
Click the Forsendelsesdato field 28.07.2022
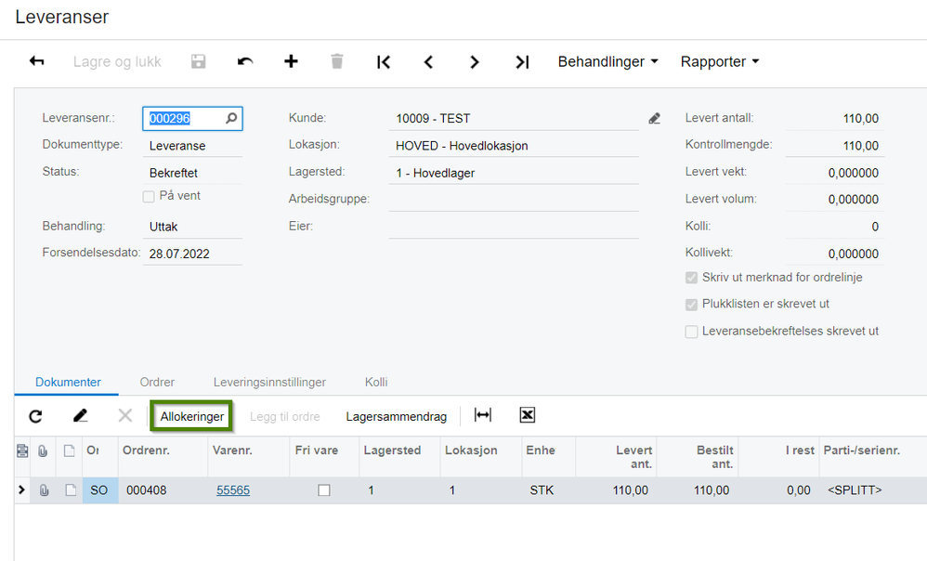[192, 254]
